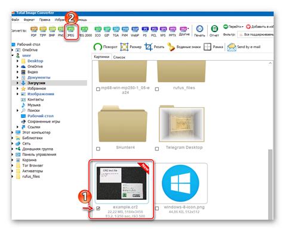
Task: Convert to PDF format icon
Action: [x=33, y=32]
